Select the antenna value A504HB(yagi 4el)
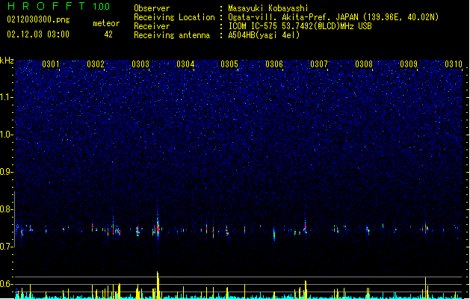Viewport: 470px width, 299px height. [x=264, y=35]
